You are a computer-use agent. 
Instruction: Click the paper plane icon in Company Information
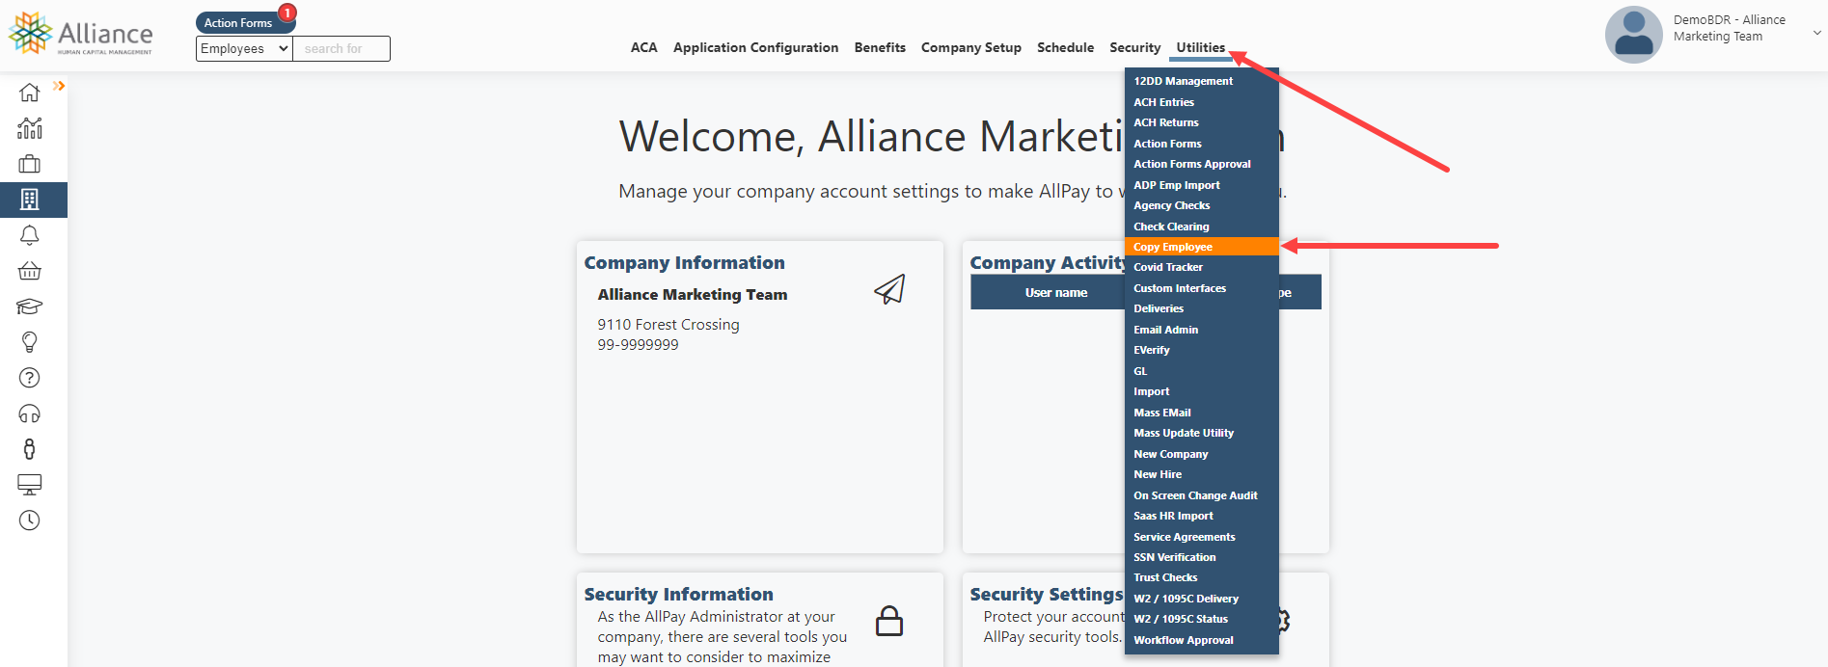pyautogui.click(x=889, y=289)
